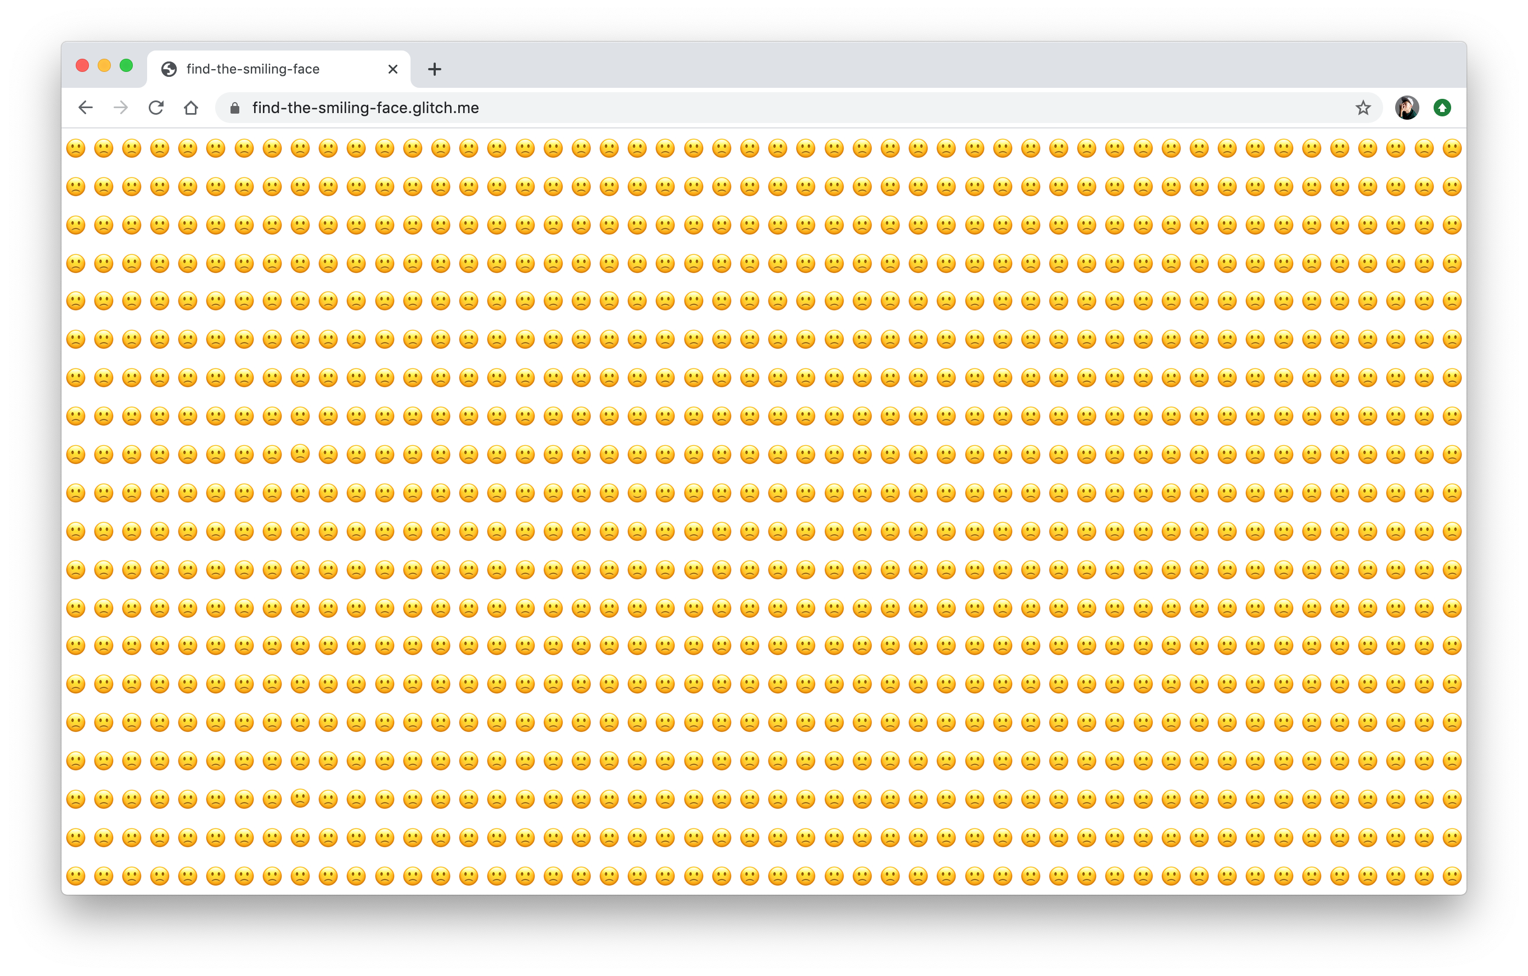The height and width of the screenshot is (976, 1528).
Task: Maximize the window with green button
Action: [126, 65]
